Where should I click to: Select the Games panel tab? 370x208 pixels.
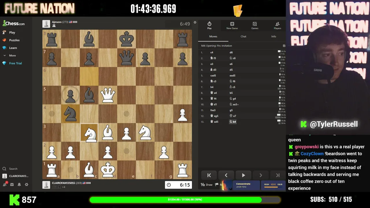(x=255, y=25)
